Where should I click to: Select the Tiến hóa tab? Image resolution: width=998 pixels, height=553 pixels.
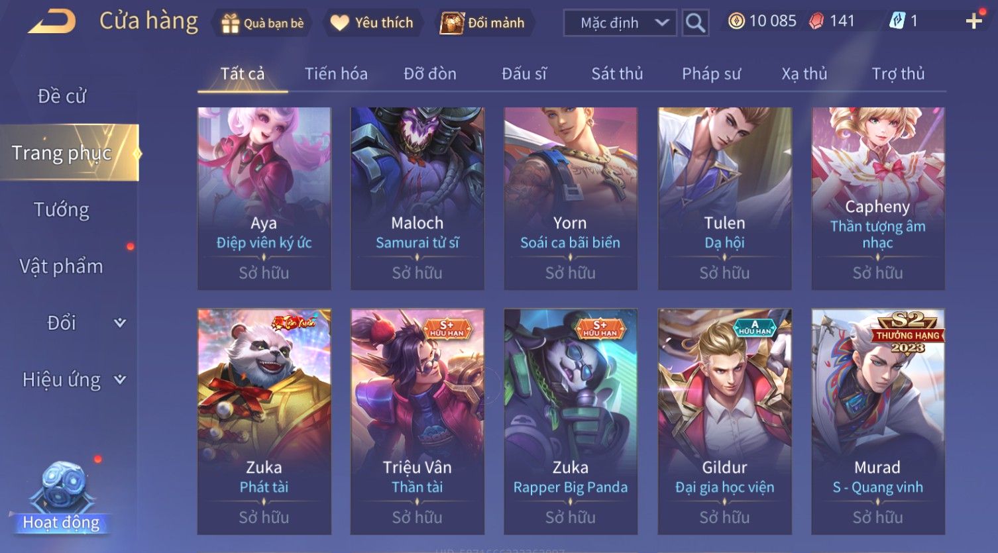(336, 74)
